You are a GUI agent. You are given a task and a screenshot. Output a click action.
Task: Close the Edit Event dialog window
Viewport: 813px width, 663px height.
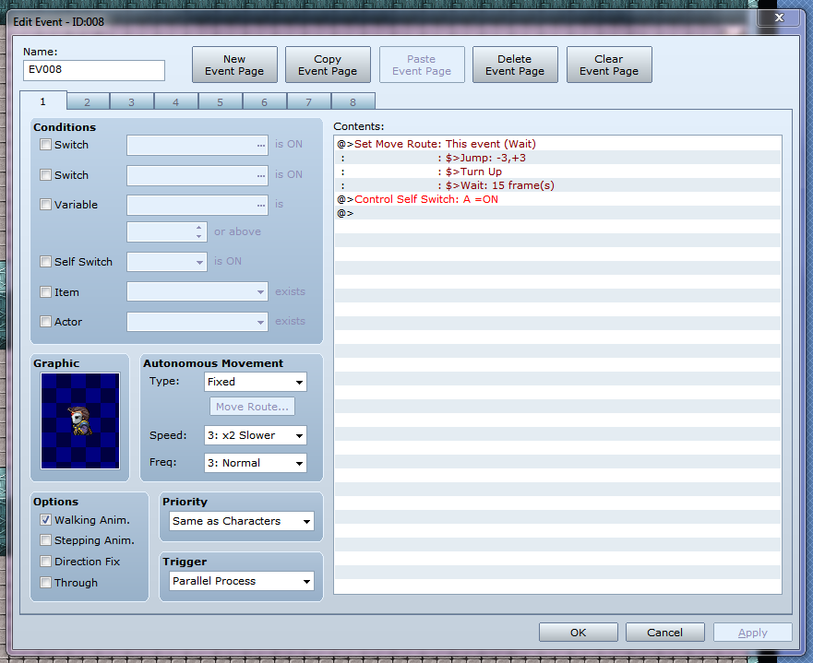point(779,18)
